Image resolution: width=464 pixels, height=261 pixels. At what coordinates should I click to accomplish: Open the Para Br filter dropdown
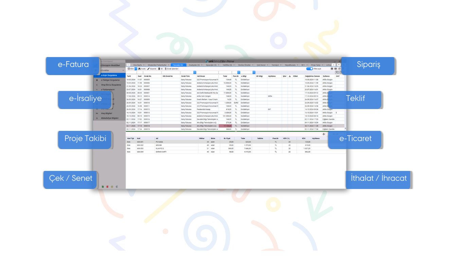click(238, 72)
